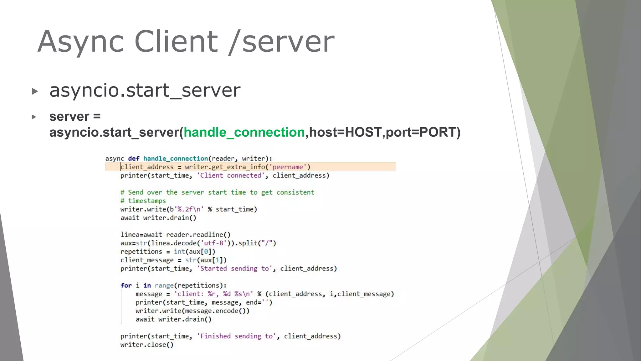Click comment '# Send over the server start time'

coord(217,192)
